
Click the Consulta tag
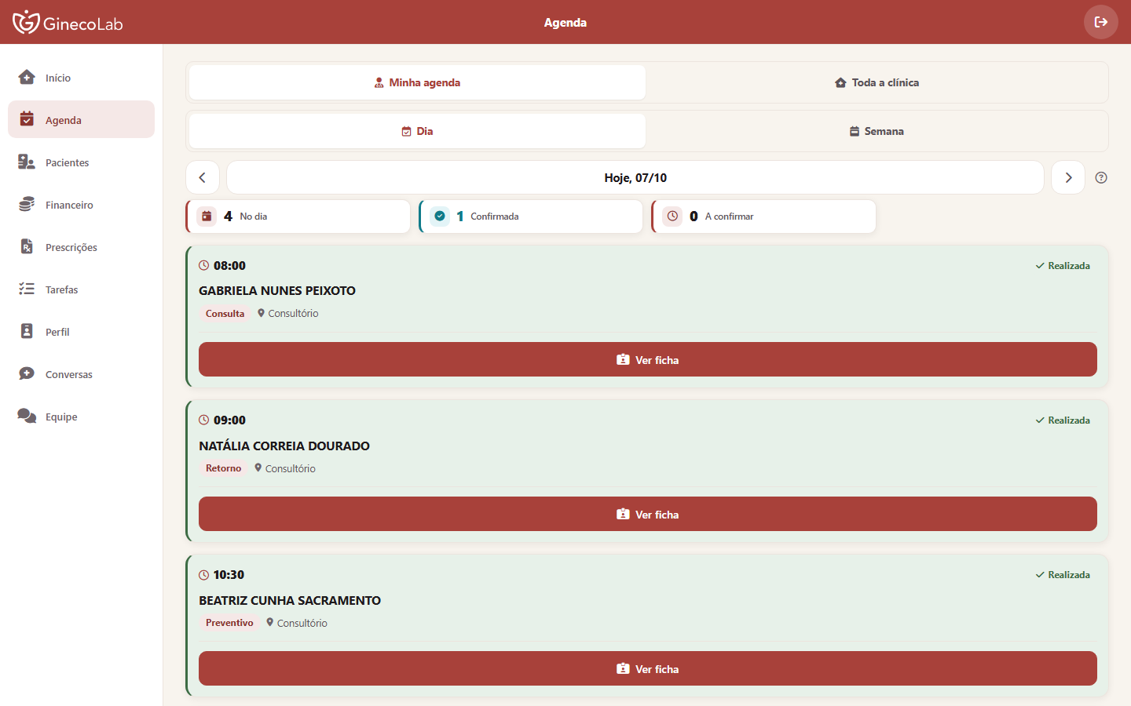click(x=225, y=313)
